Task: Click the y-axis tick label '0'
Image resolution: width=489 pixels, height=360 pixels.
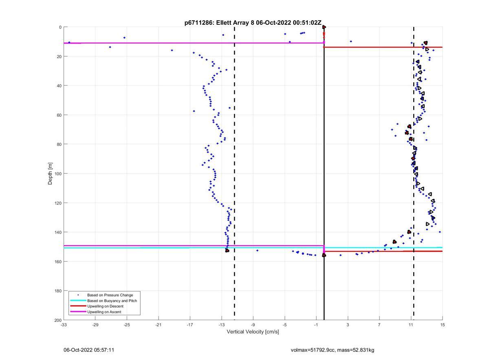Action: (x=60, y=27)
